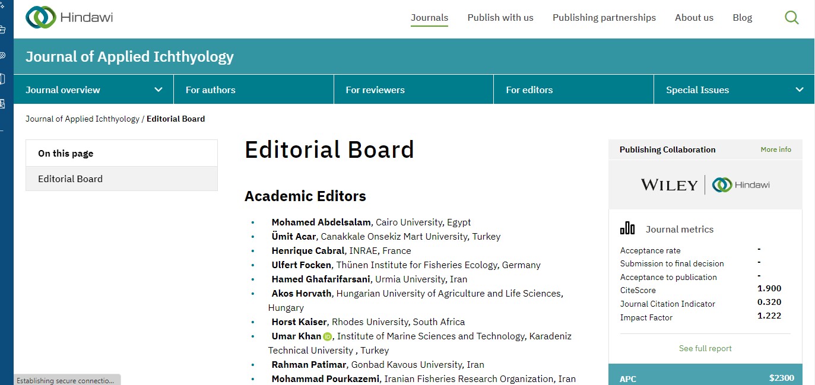The height and width of the screenshot is (385, 815).
Task: Open the For reviewers tab
Action: coord(375,90)
